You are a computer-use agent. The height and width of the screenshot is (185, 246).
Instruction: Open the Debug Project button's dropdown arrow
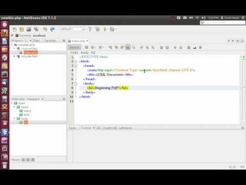116,29
